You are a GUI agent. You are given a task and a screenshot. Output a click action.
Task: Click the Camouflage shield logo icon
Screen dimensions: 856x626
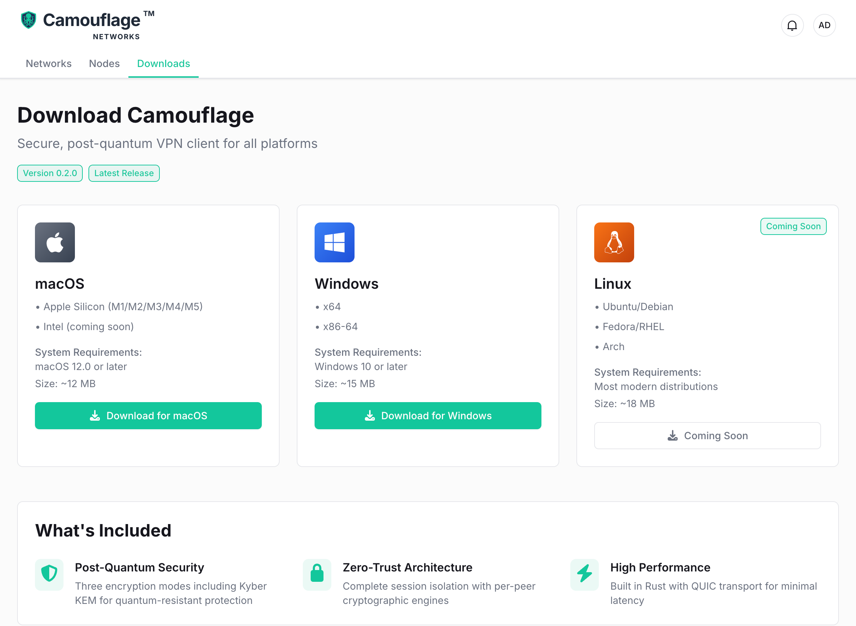click(x=29, y=20)
